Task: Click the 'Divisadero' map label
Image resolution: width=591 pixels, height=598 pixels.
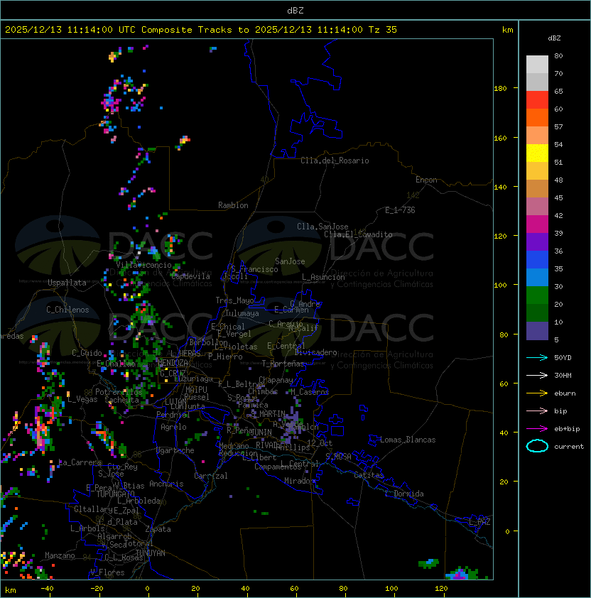Action: [x=316, y=352]
